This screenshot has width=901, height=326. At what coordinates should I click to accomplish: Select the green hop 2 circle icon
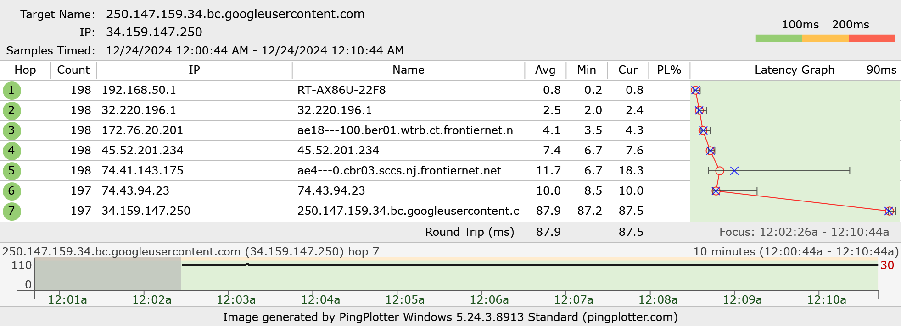pos(11,110)
